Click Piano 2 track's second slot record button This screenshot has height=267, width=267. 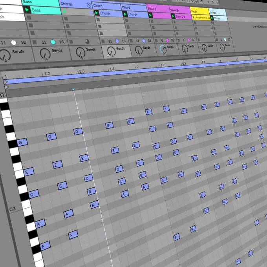tap(174, 22)
